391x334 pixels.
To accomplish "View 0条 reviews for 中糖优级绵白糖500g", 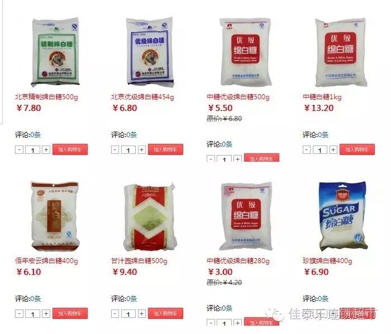I will pyautogui.click(x=227, y=144).
